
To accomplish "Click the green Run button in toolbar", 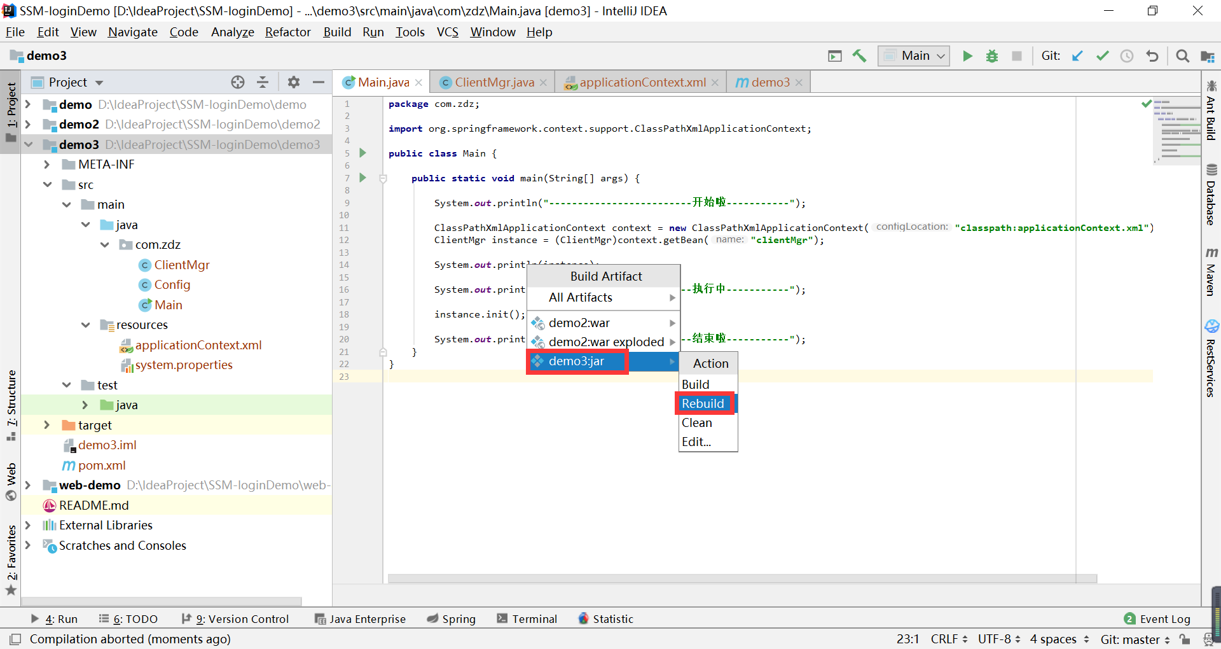I will point(967,56).
